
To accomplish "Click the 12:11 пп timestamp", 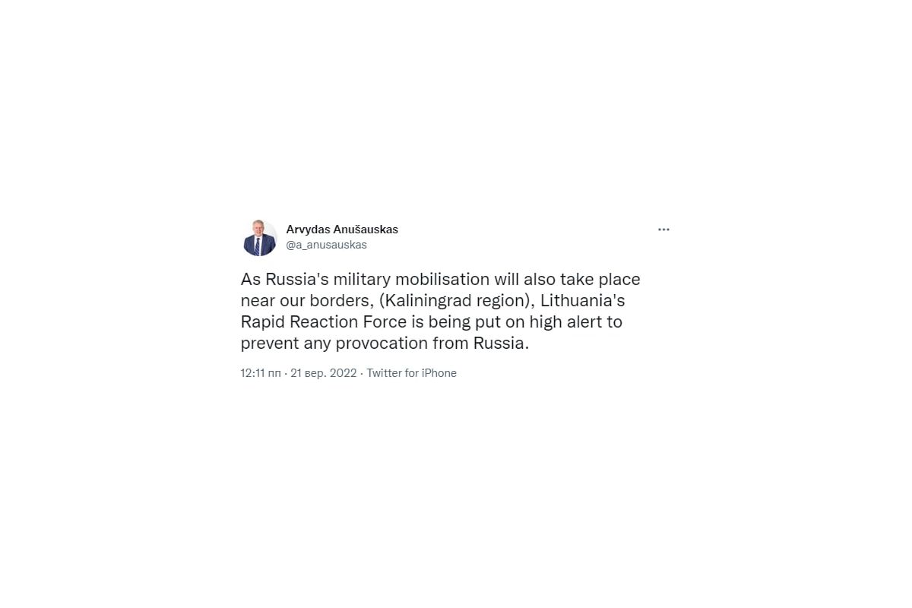I will tap(261, 373).
